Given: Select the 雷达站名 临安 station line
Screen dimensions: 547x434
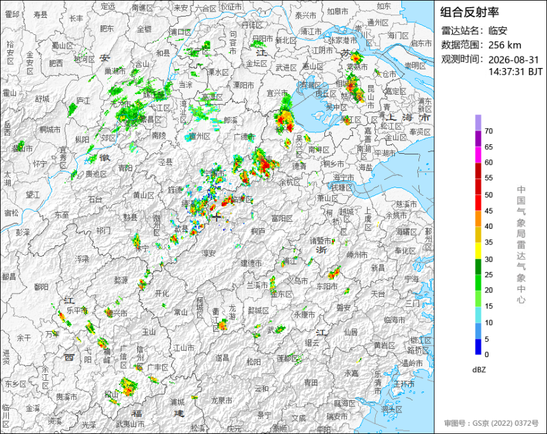Looking at the screenshot, I should click(x=474, y=31).
